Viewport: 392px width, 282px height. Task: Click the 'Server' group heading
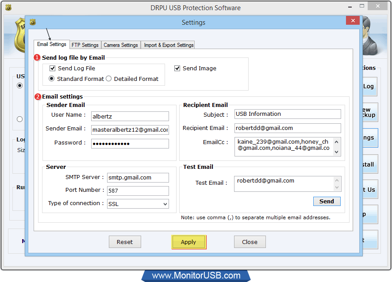(x=56, y=167)
